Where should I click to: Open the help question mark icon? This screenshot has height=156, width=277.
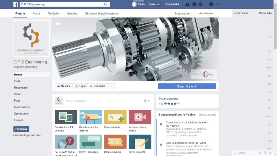(x=211, y=4)
